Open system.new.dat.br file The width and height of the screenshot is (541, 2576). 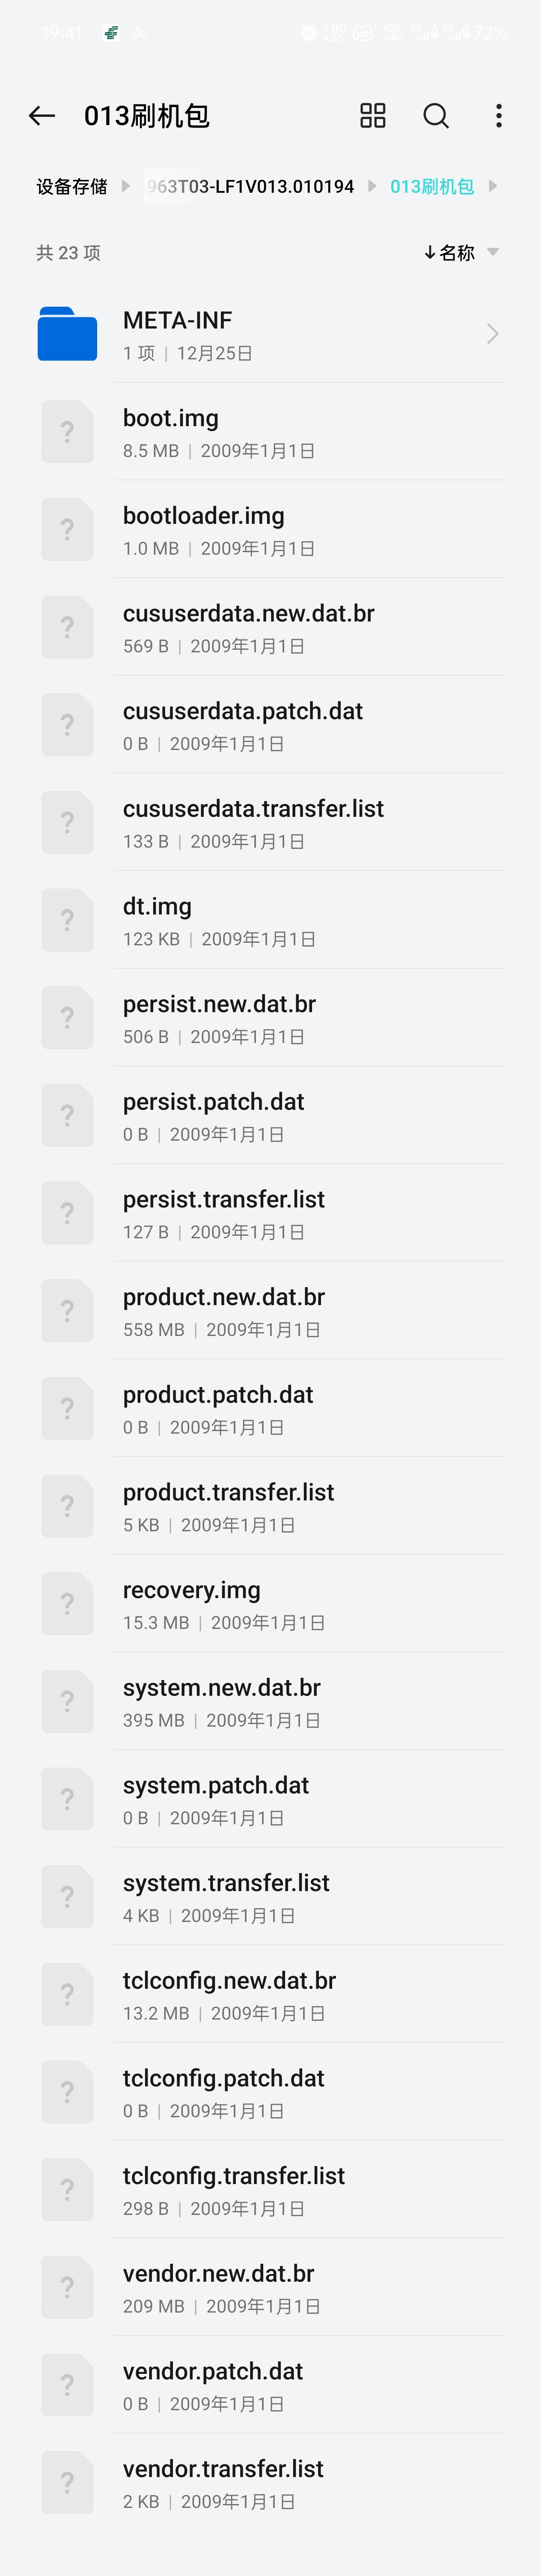(x=270, y=1701)
